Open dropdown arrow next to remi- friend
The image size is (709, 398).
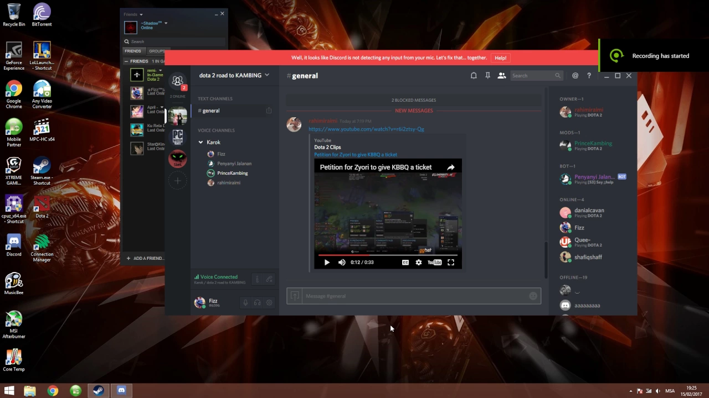[x=161, y=71]
